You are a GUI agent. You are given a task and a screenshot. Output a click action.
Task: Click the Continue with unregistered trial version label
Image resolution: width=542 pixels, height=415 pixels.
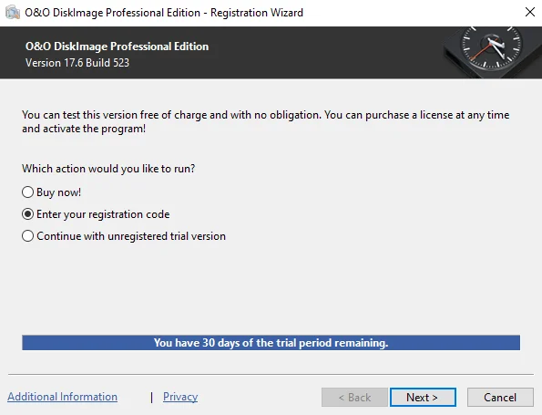131,236
